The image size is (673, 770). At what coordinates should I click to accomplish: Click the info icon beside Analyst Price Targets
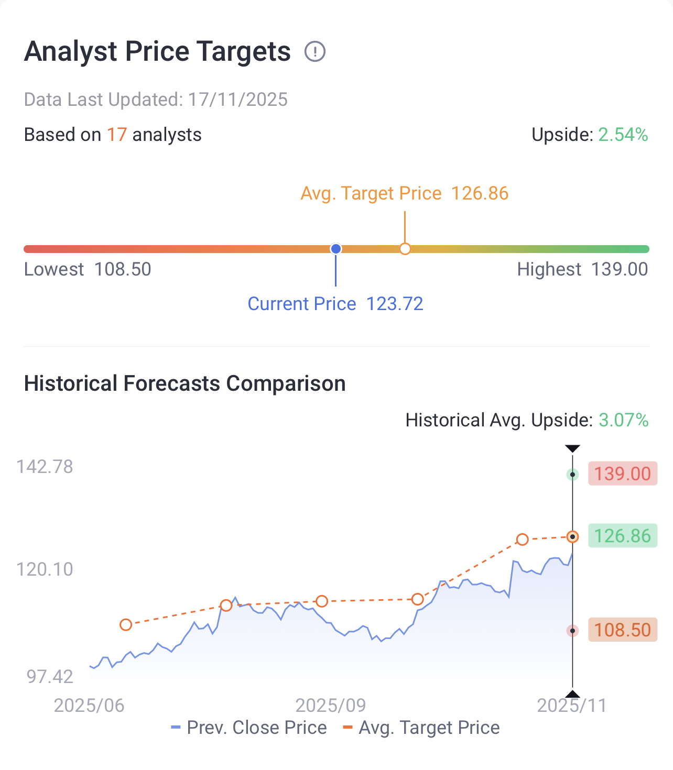click(315, 52)
